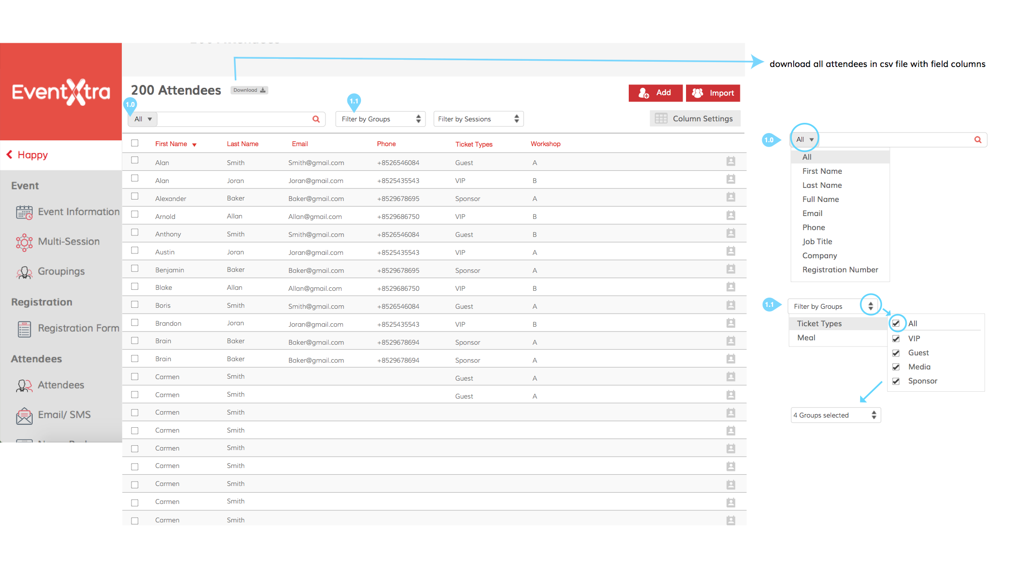Click phone +8529686750 in Arnold Allan row

coord(398,217)
